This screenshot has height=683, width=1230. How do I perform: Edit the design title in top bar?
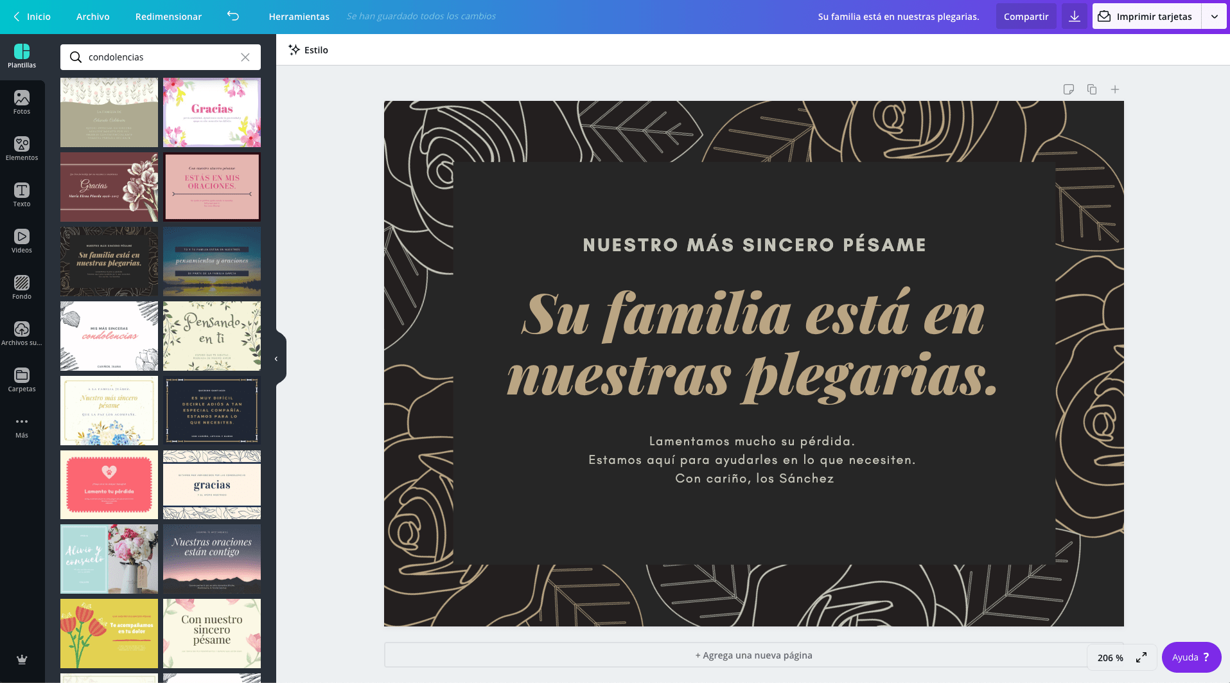pos(899,17)
